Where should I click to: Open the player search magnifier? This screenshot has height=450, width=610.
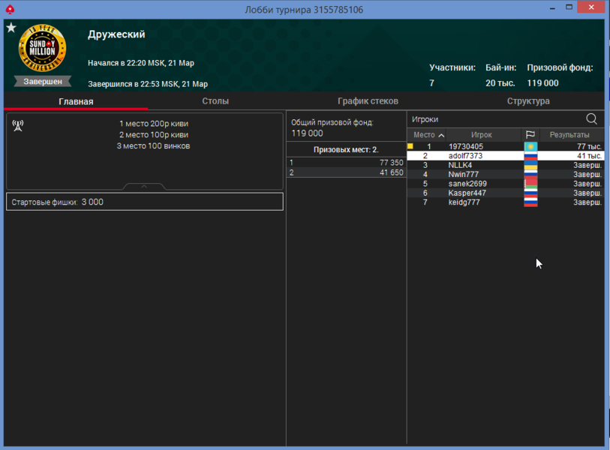591,119
